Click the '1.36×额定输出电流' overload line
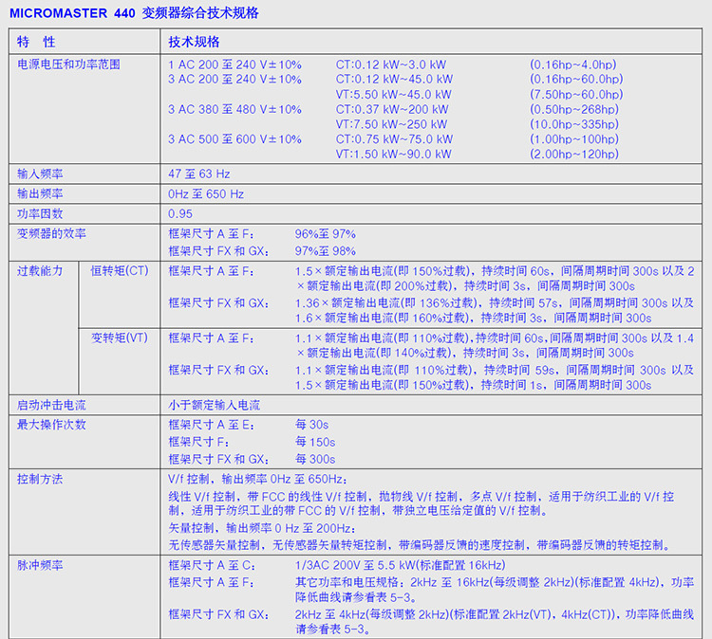The image size is (712, 639). pyautogui.click(x=495, y=303)
